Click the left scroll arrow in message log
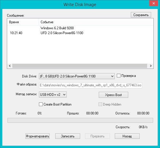 tap(10, 66)
